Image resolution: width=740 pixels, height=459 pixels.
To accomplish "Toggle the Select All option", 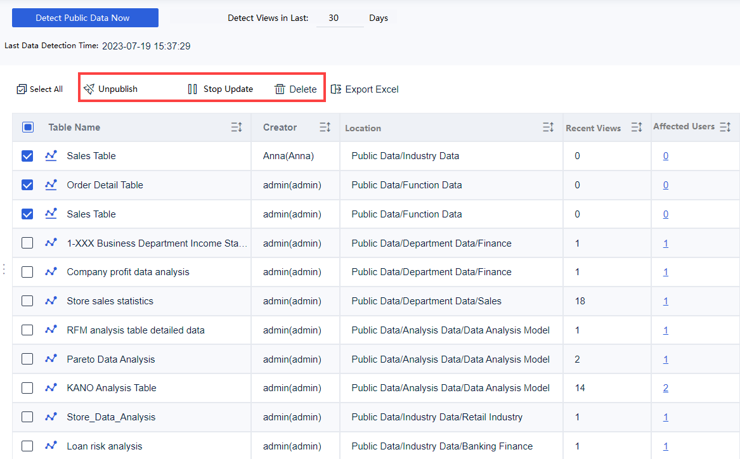I will 39,89.
